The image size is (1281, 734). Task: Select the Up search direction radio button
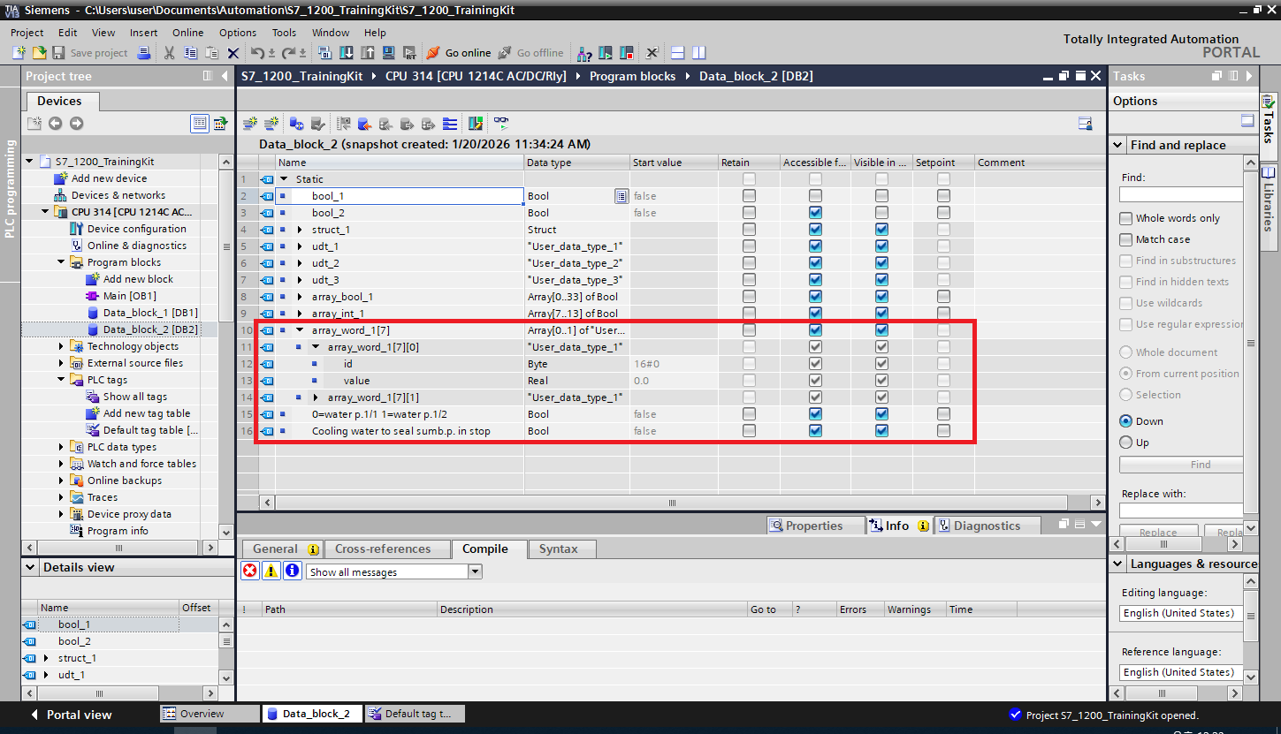[x=1125, y=443]
